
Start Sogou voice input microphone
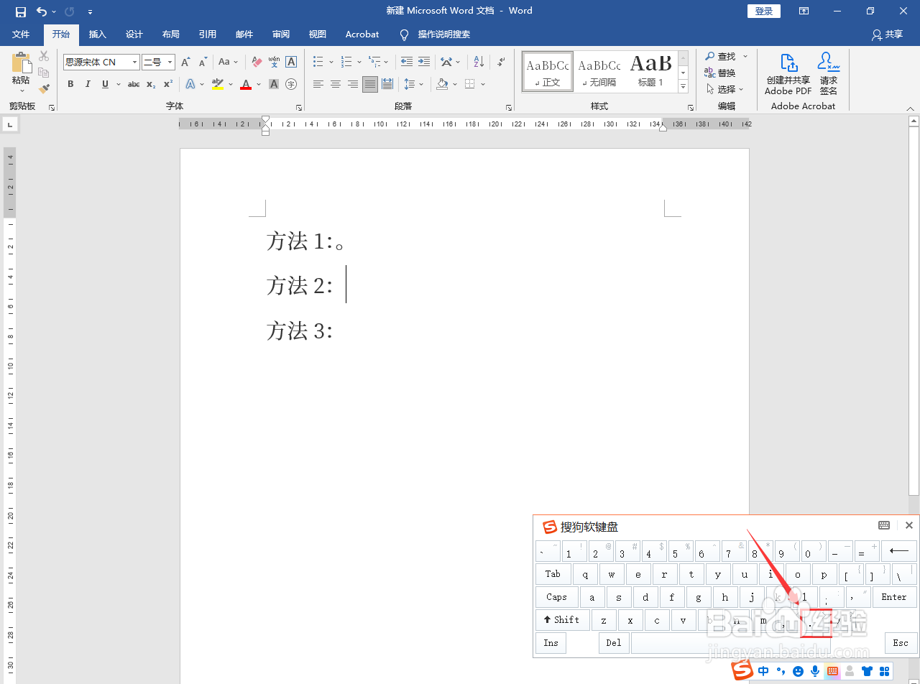click(x=815, y=671)
